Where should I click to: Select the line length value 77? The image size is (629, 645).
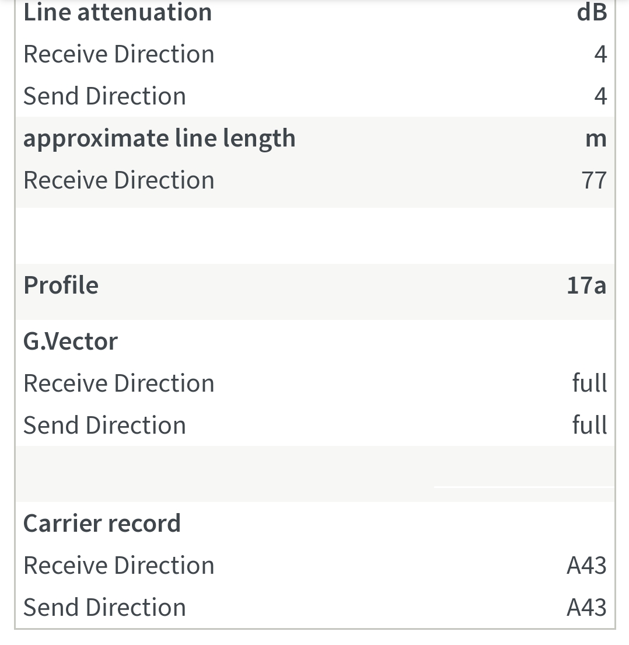pyautogui.click(x=594, y=180)
